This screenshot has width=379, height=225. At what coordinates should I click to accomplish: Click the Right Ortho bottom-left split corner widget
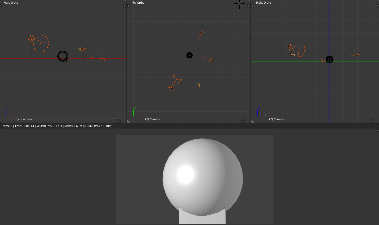(252, 121)
